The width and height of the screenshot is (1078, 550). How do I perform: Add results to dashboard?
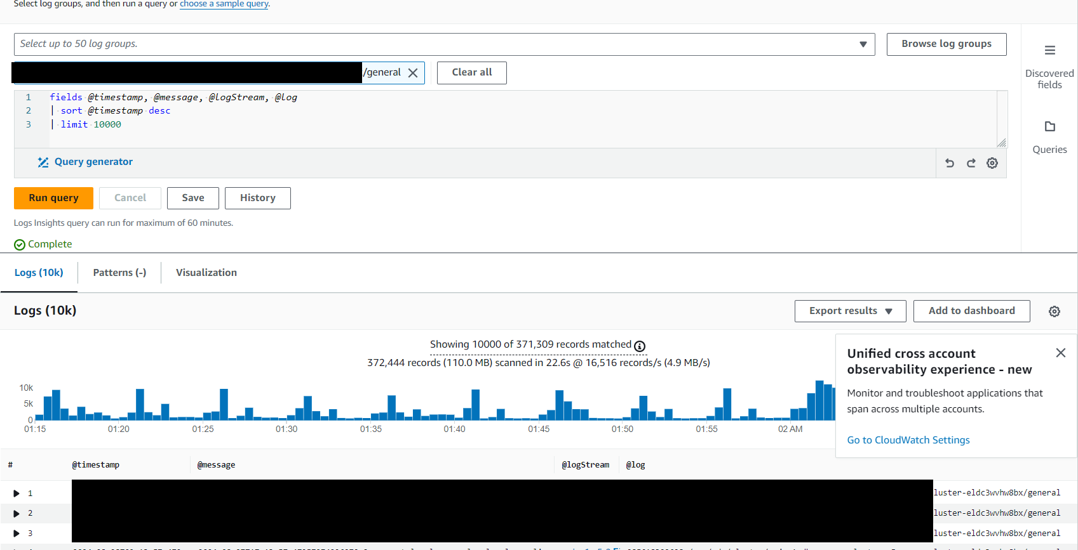pyautogui.click(x=972, y=311)
